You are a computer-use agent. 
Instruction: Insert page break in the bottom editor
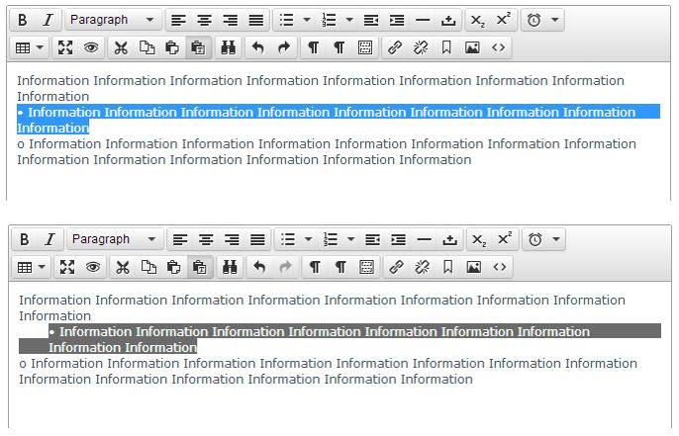pyautogui.click(x=450, y=239)
